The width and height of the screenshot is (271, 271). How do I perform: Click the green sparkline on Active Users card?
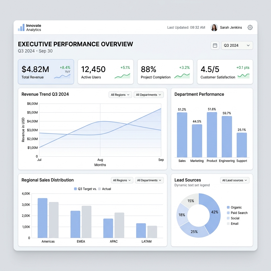click(x=122, y=76)
